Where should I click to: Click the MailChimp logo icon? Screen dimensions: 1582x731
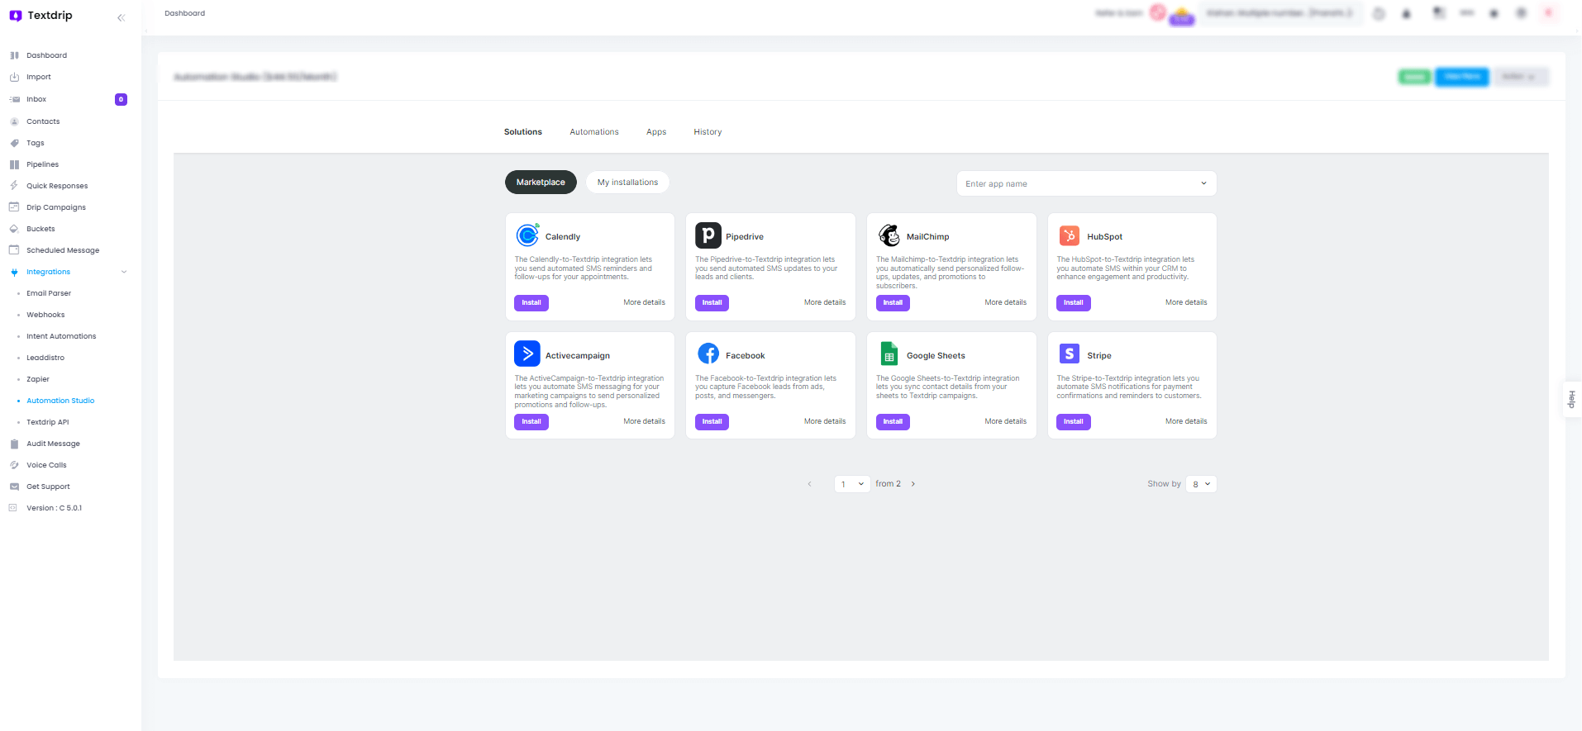[x=889, y=235]
